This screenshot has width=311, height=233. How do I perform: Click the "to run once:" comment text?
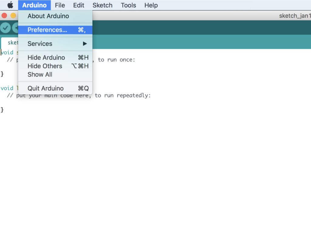(x=116, y=60)
